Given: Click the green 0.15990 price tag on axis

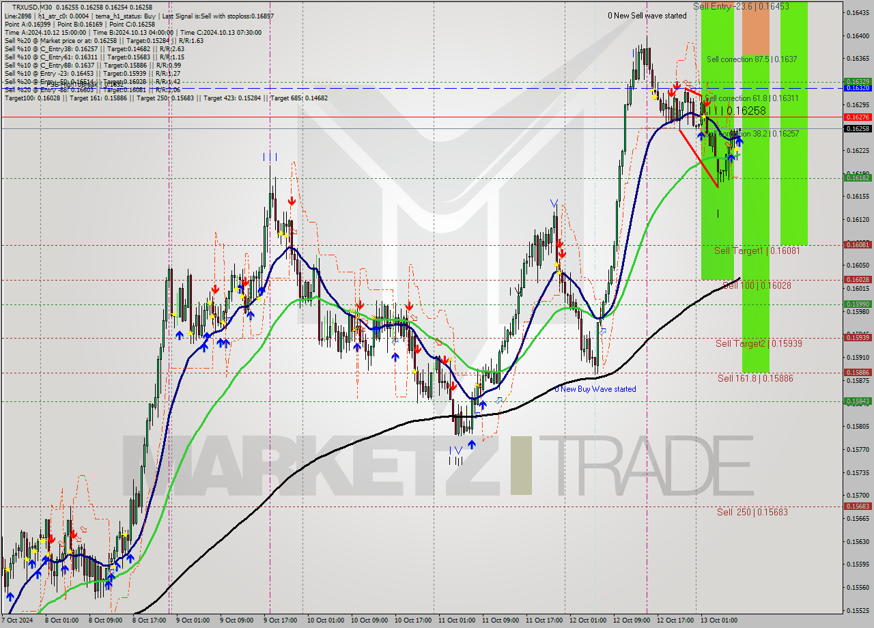Looking at the screenshot, I should pyautogui.click(x=858, y=304).
